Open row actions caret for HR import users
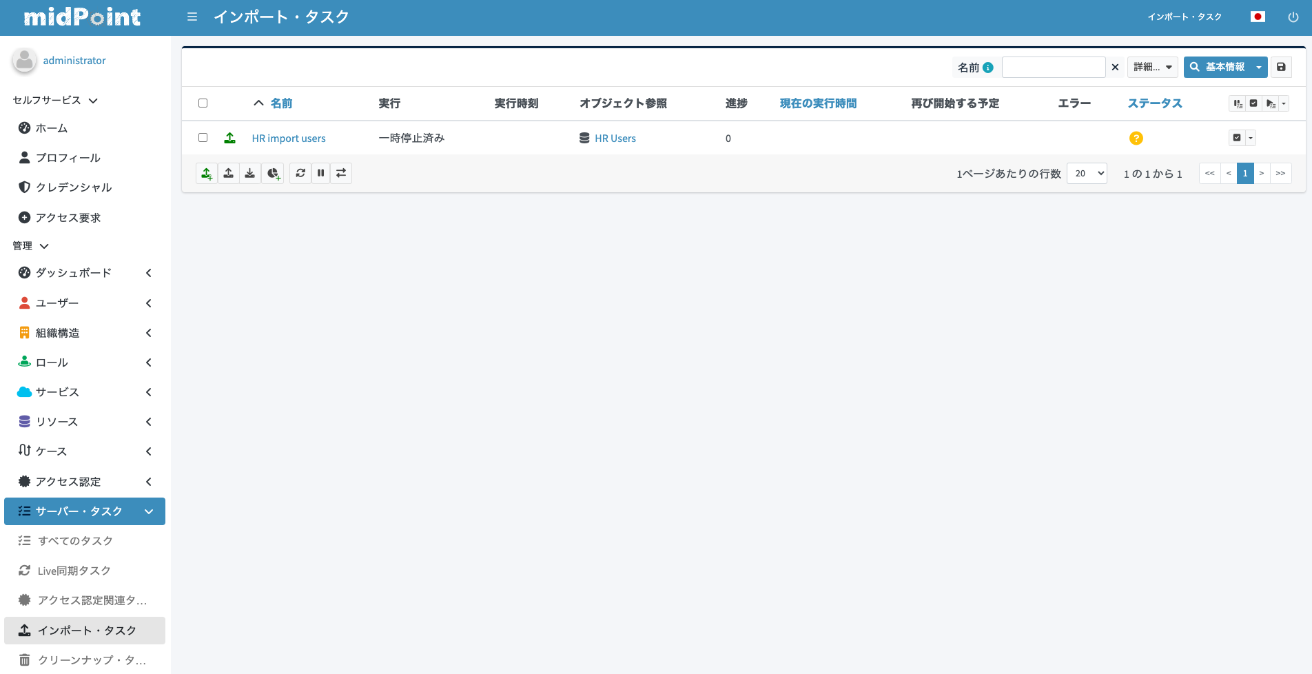This screenshot has width=1312, height=674. pyautogui.click(x=1251, y=138)
